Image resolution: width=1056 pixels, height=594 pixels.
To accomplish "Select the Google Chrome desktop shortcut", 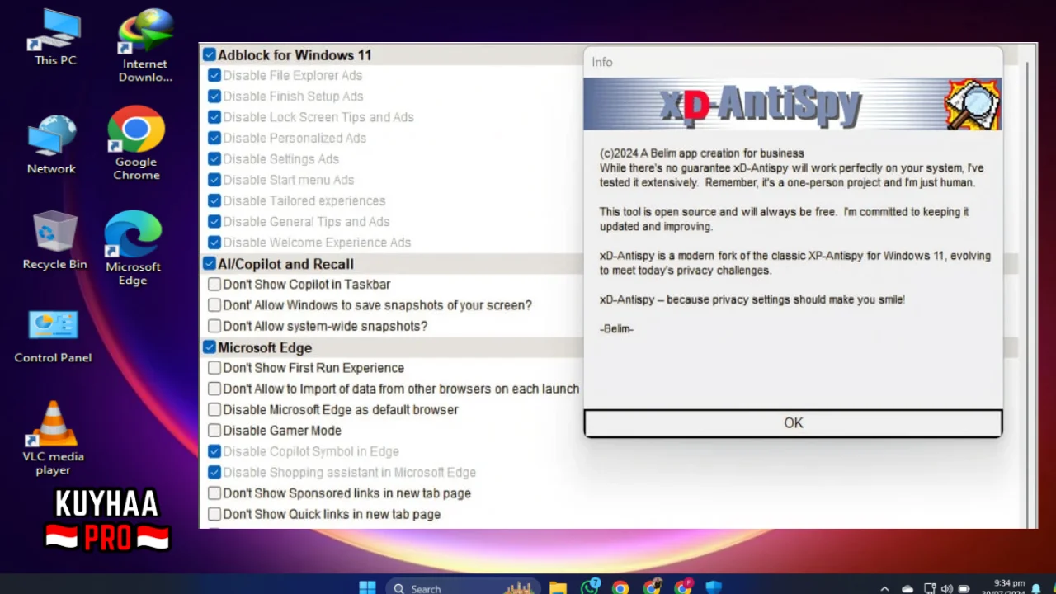I will [x=136, y=144].
